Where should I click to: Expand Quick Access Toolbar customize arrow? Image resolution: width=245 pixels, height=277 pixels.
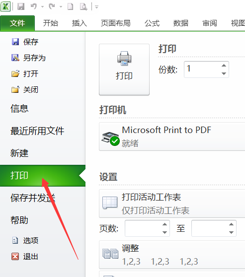(96, 7)
